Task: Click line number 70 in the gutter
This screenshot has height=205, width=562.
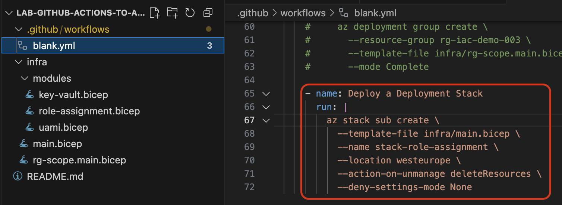Action: click(249, 160)
